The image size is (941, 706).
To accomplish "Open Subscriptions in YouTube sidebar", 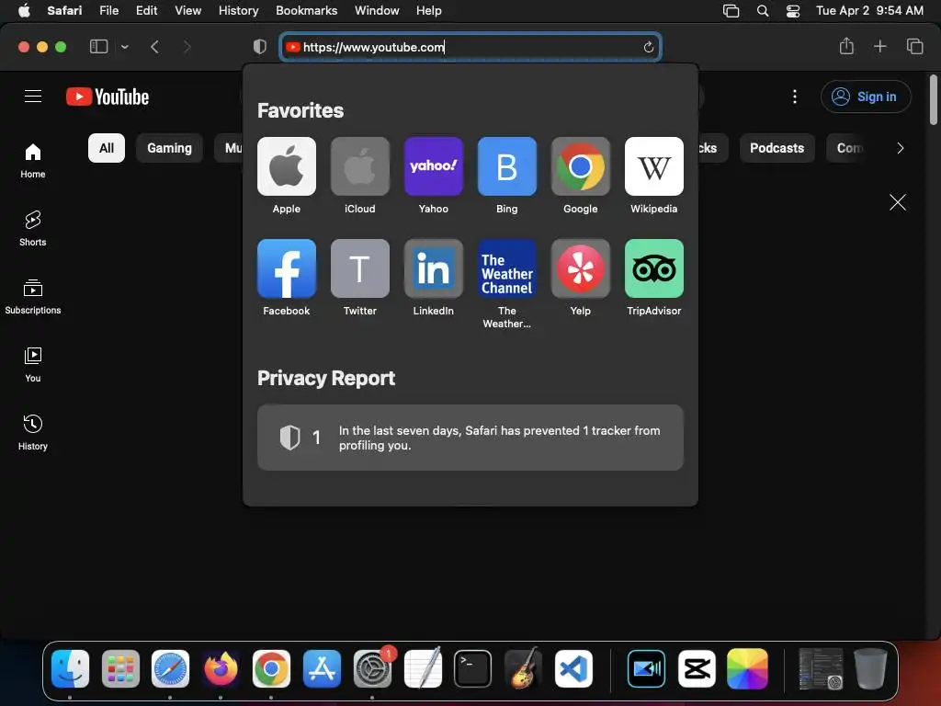I will 32,297.
